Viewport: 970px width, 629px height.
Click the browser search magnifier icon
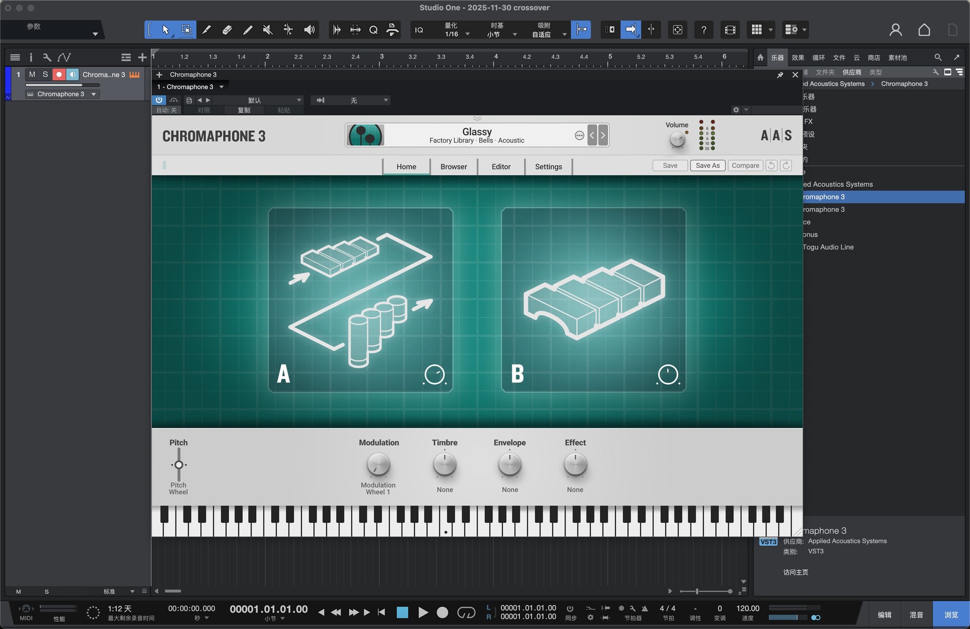pyautogui.click(x=938, y=58)
